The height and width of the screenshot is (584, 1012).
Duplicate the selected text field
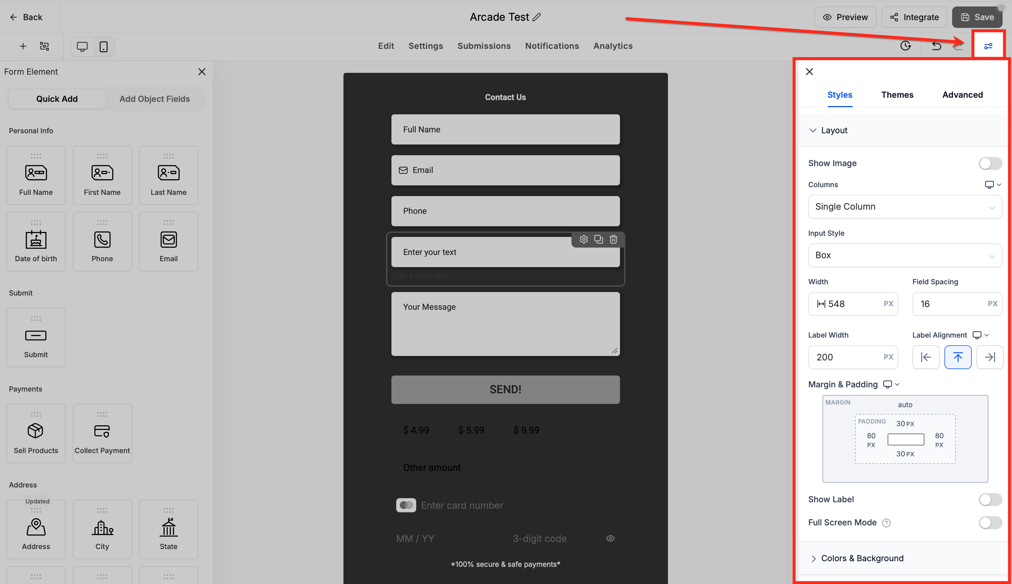599,240
